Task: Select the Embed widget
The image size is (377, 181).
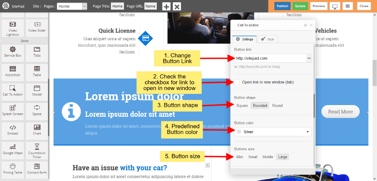Action: point(13,131)
